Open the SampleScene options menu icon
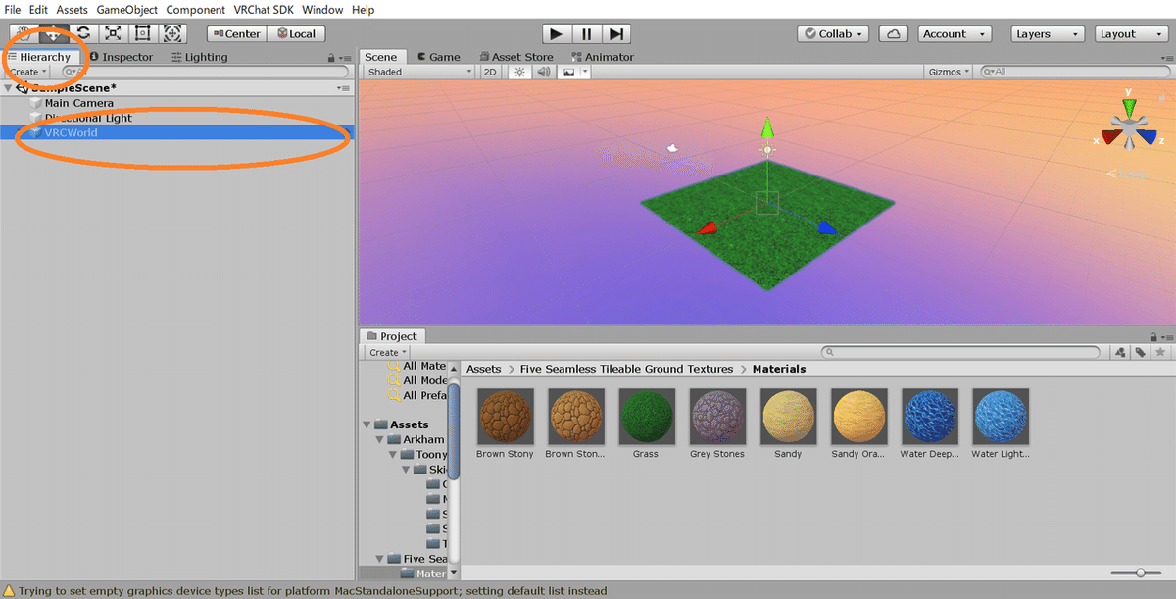1176x599 pixels. click(x=343, y=88)
